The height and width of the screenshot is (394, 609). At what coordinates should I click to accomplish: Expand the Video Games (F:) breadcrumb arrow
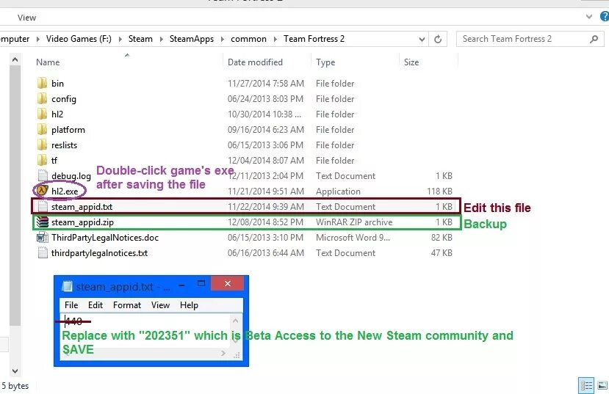(120, 39)
